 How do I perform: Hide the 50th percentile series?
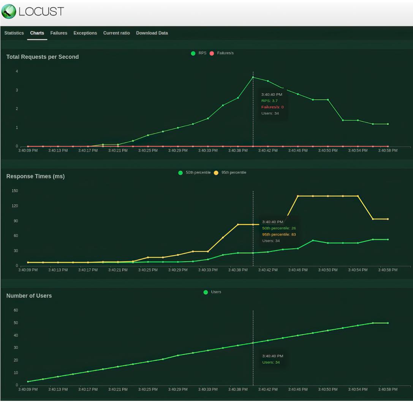point(198,173)
